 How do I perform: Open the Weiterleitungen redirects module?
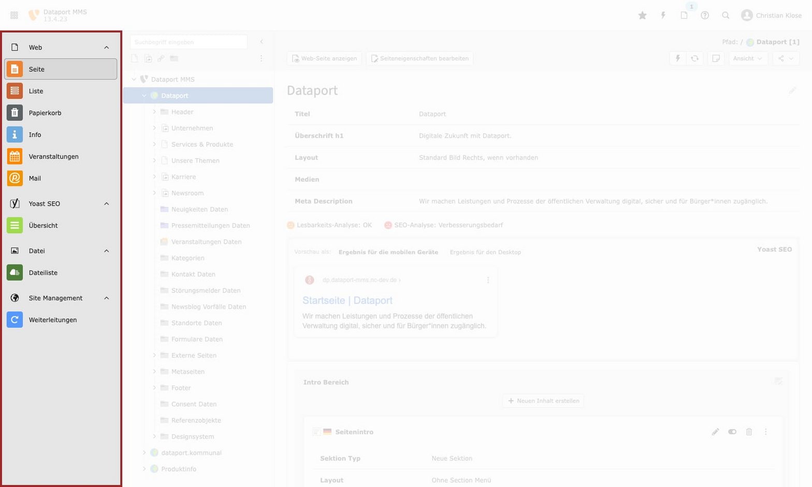point(15,320)
